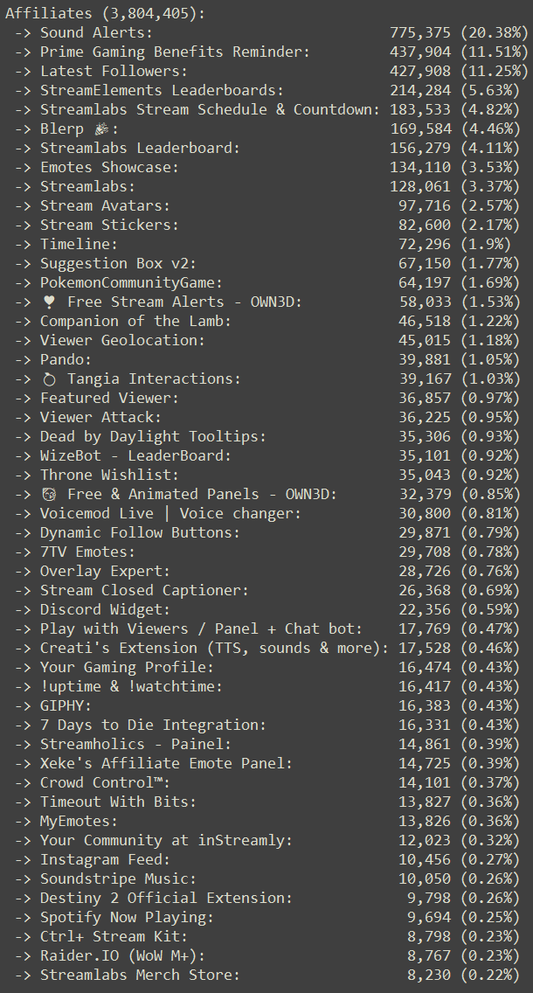Click the 8,230 (0.22%) value

(463, 975)
